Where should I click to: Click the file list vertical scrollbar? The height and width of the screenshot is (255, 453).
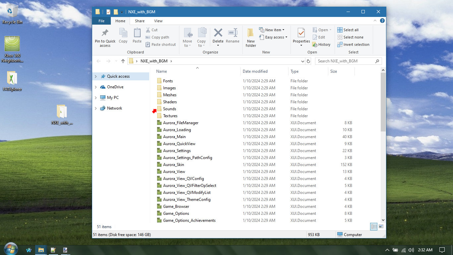click(x=383, y=102)
